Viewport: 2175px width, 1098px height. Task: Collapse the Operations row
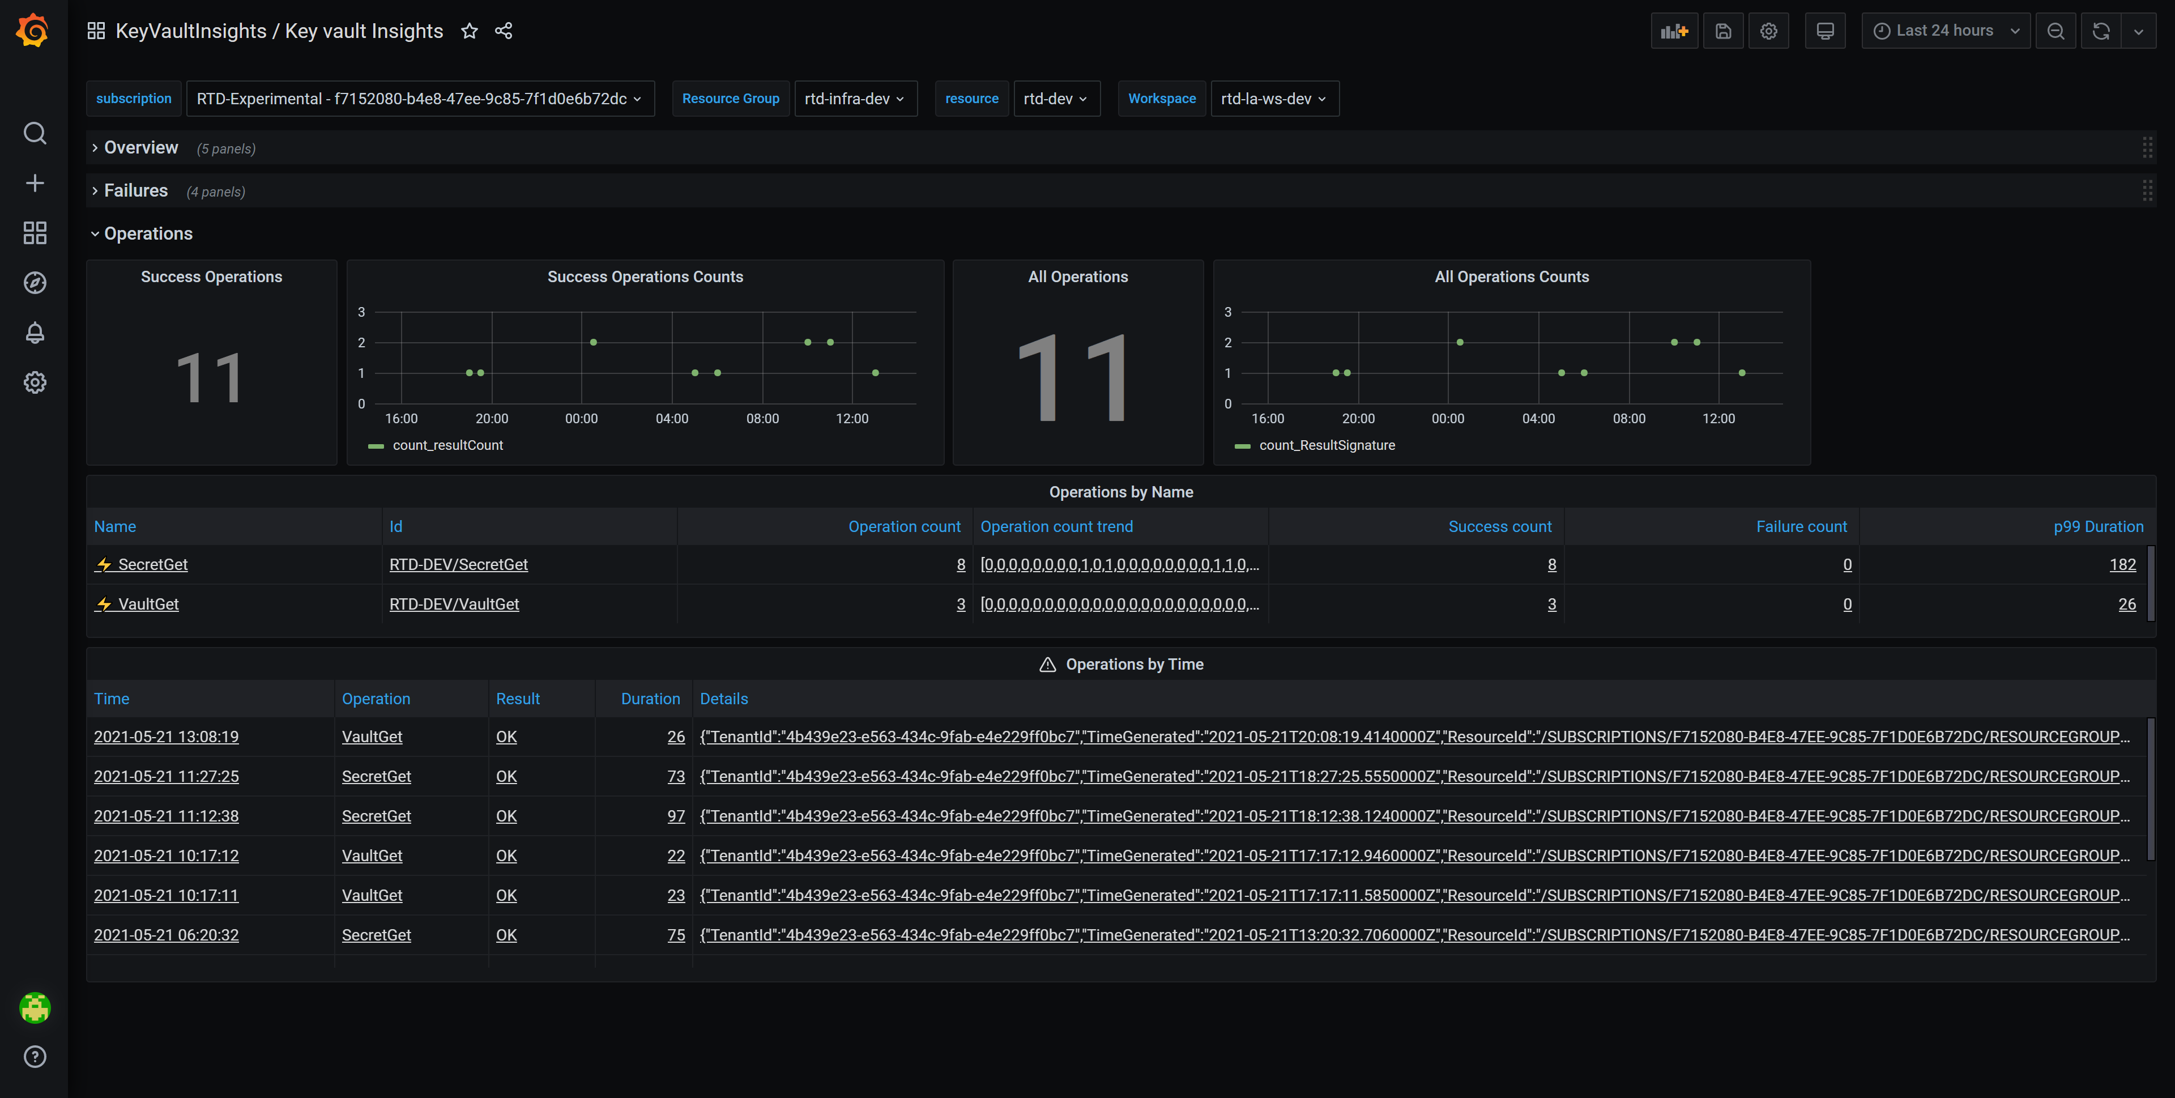click(148, 234)
